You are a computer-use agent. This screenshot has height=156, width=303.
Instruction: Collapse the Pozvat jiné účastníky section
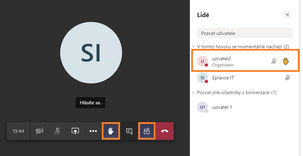[193, 93]
